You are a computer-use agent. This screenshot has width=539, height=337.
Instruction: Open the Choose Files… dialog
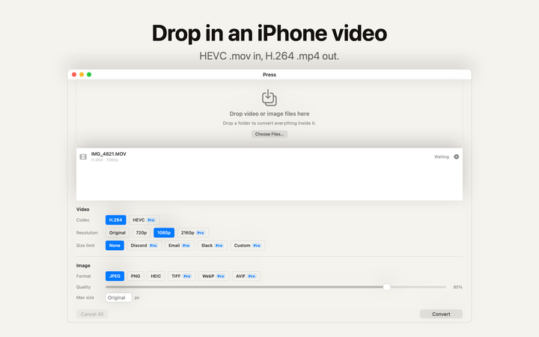pos(269,134)
